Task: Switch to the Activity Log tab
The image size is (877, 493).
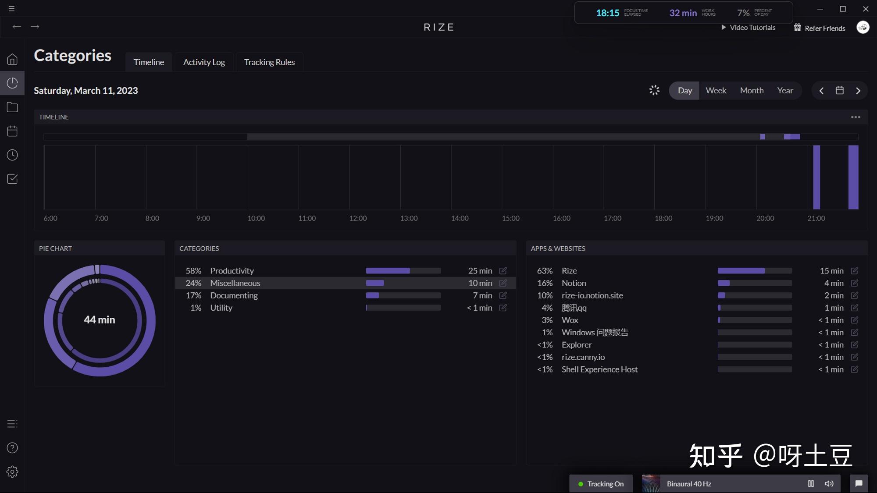Action: (x=204, y=62)
